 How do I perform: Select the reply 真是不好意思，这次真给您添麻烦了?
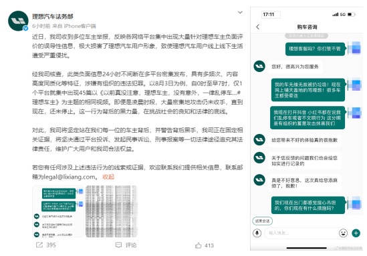pos(305,183)
